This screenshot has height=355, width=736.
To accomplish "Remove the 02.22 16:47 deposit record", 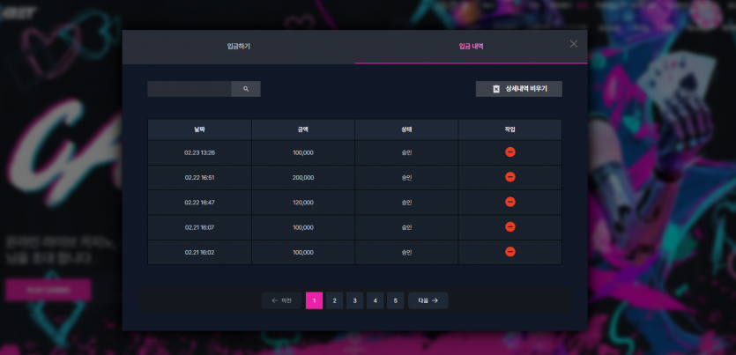I will 510,202.
